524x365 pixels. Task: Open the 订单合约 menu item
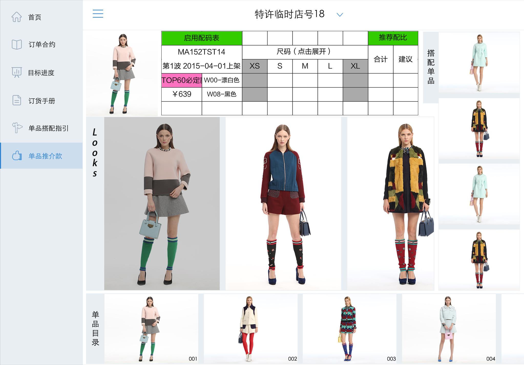click(x=42, y=44)
